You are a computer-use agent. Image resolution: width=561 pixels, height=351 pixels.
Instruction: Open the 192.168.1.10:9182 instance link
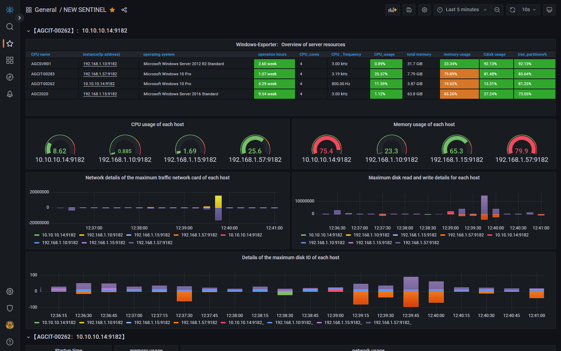tap(100, 64)
